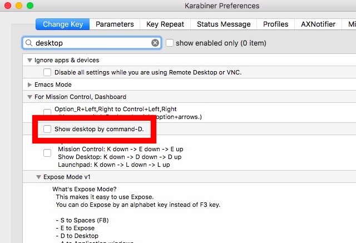Viewport: 356px width, 243px height.
Task: Collapse Ignore apps & devices section
Action: pos(29,60)
